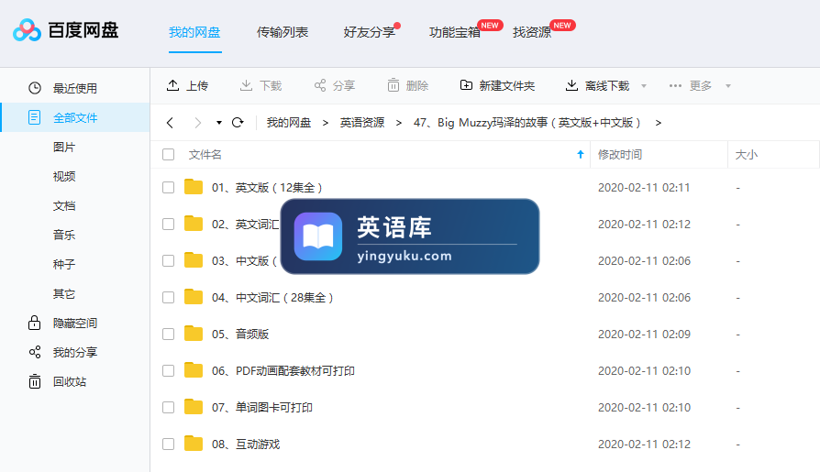Screen dimensions: 820x472
Task: Go forward with the right arrow
Action: tap(198, 123)
